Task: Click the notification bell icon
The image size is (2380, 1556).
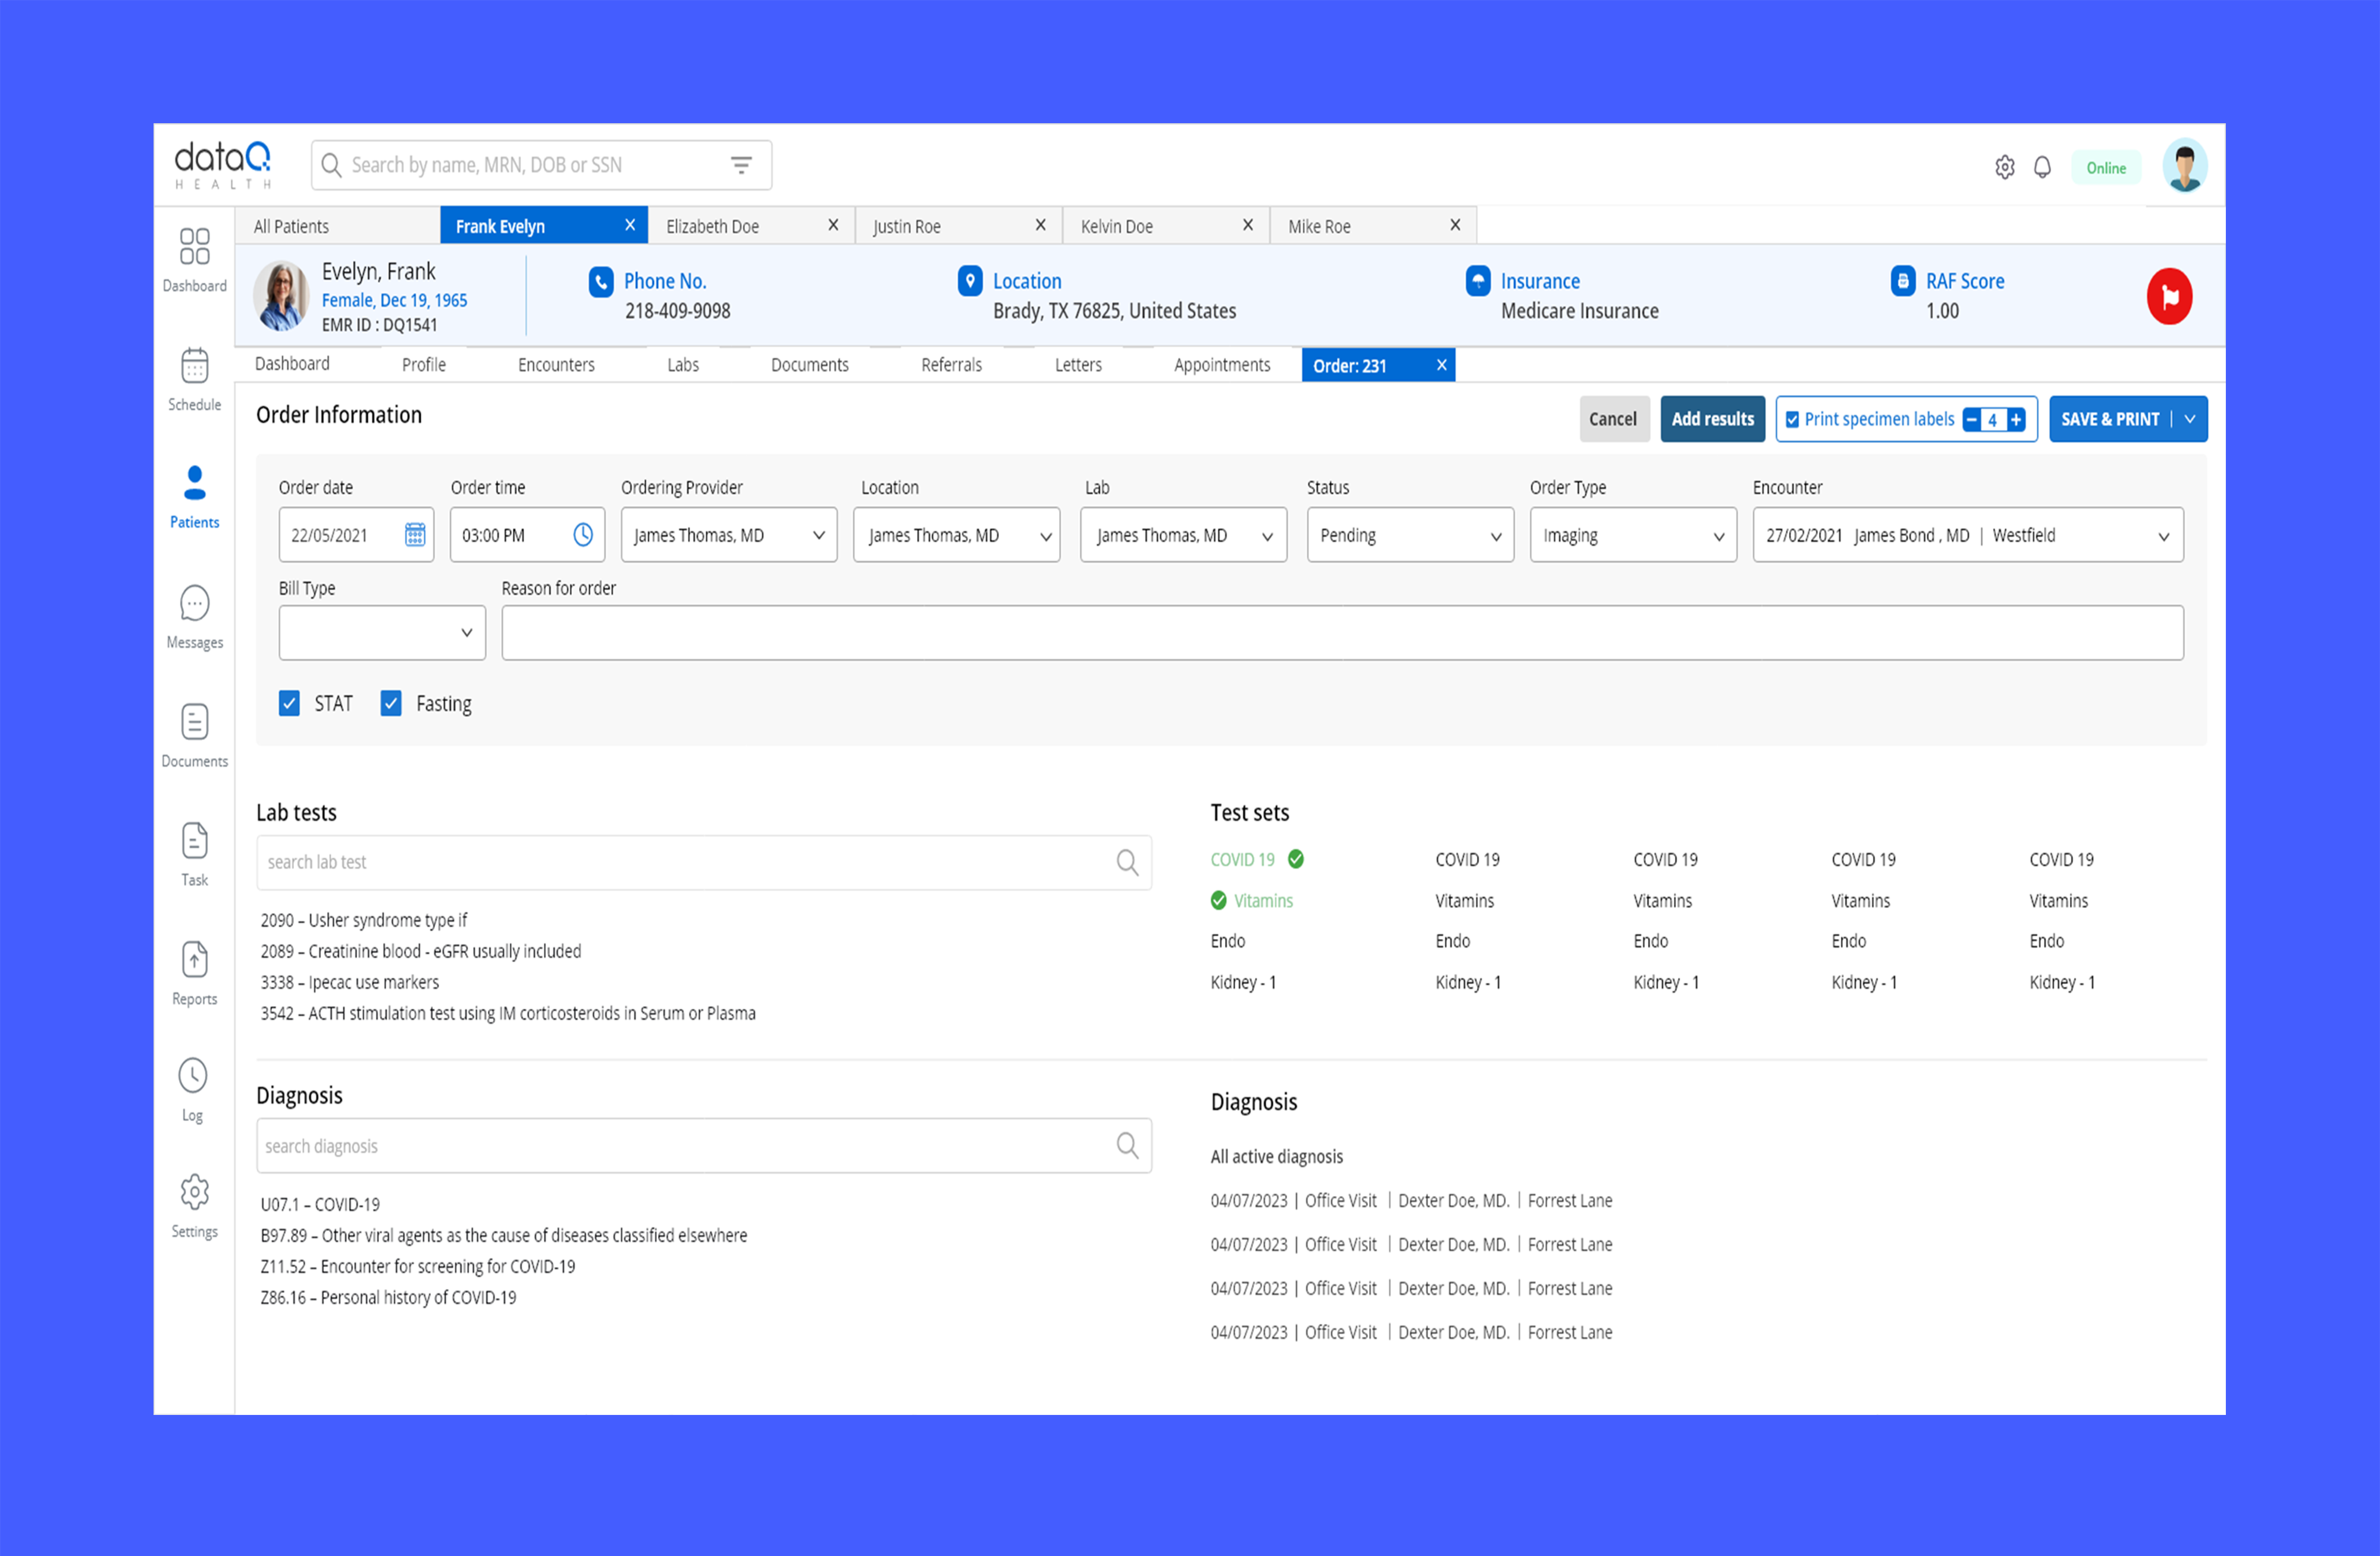Action: 2042,167
